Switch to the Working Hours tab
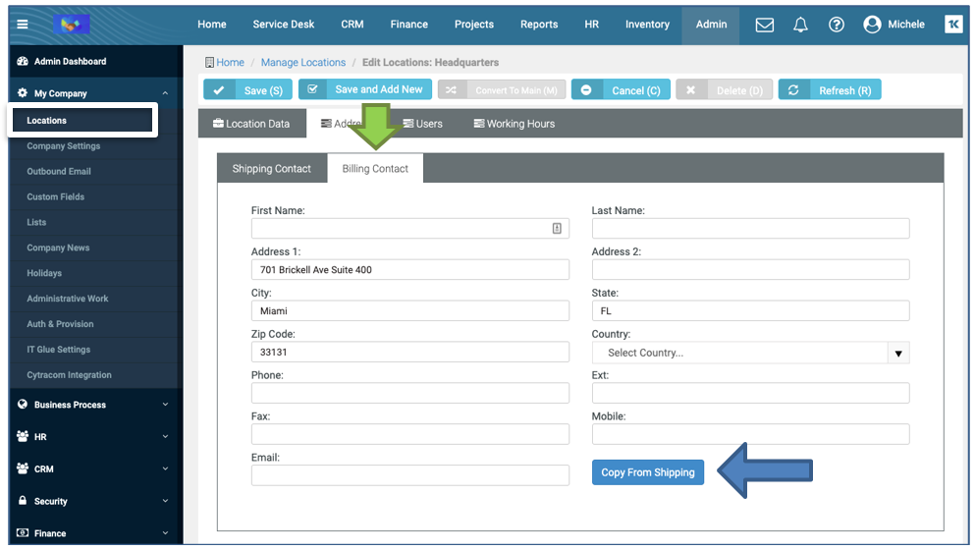The image size is (975, 550). (x=514, y=124)
